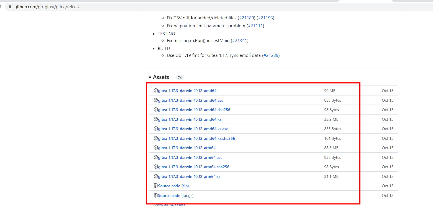The height and width of the screenshot is (208, 433).
Task: Click the 88.5 MB file size
Action: tap(331, 148)
